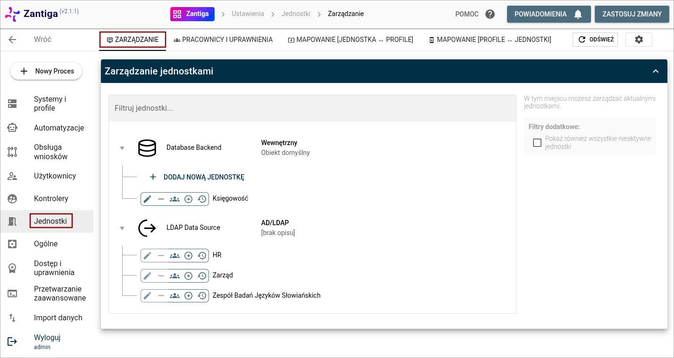This screenshot has height=358, width=674.
Task: Click the back arrow beside Wróć
Action: 13,40
